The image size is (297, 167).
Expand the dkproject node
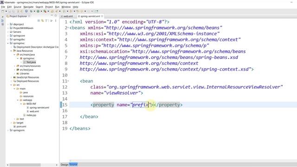pos(8,24)
